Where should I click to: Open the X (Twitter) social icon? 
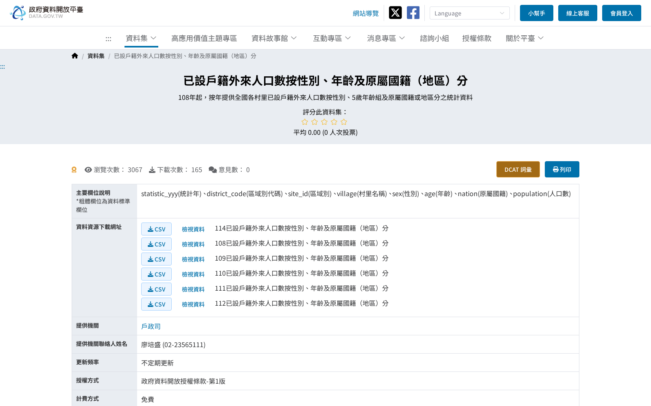[395, 13]
